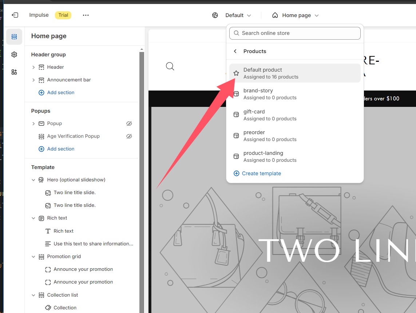Click the Trial badge
This screenshot has height=313, width=416.
[63, 15]
